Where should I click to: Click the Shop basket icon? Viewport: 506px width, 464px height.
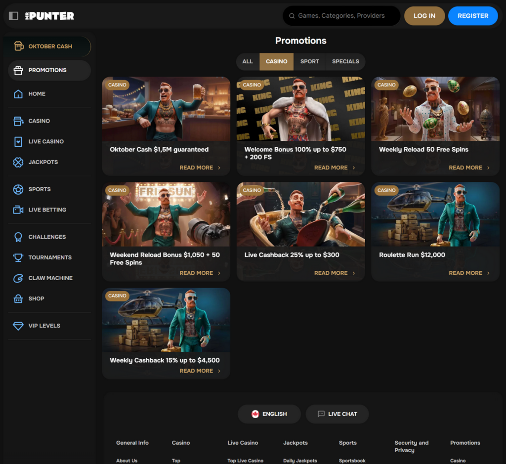18,299
